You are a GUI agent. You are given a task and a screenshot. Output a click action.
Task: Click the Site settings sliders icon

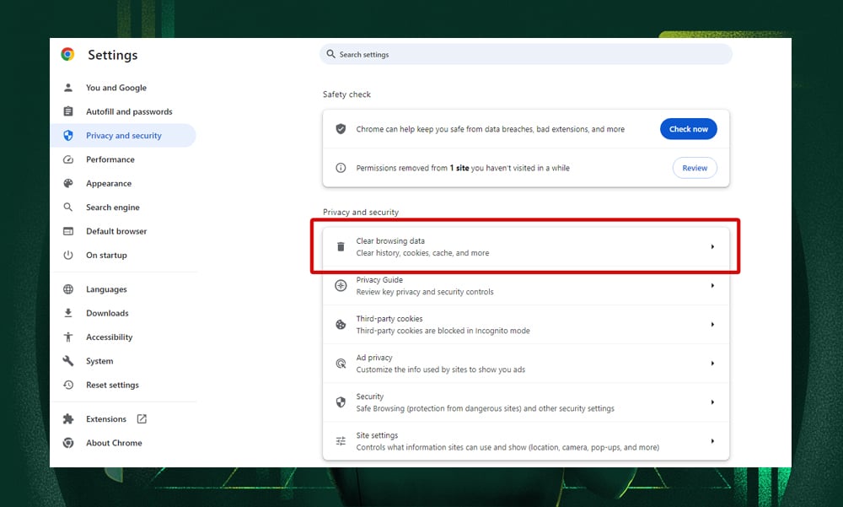coord(341,440)
